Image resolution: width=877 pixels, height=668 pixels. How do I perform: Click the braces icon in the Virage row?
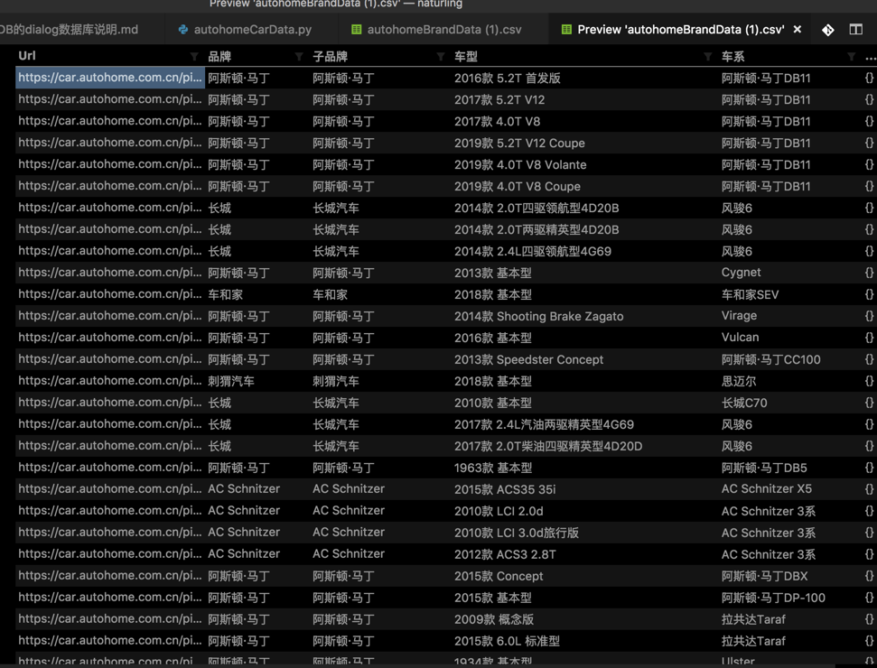point(869,316)
